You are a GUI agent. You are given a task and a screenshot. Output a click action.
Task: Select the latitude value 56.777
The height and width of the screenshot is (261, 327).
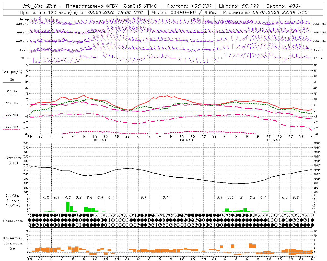click(251, 6)
